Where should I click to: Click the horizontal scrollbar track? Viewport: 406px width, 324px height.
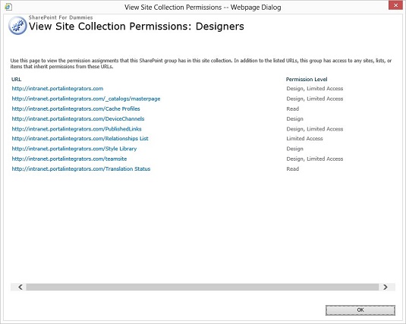(202, 287)
